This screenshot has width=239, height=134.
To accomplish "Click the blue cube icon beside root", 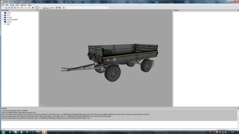I will [x=5, y=15].
